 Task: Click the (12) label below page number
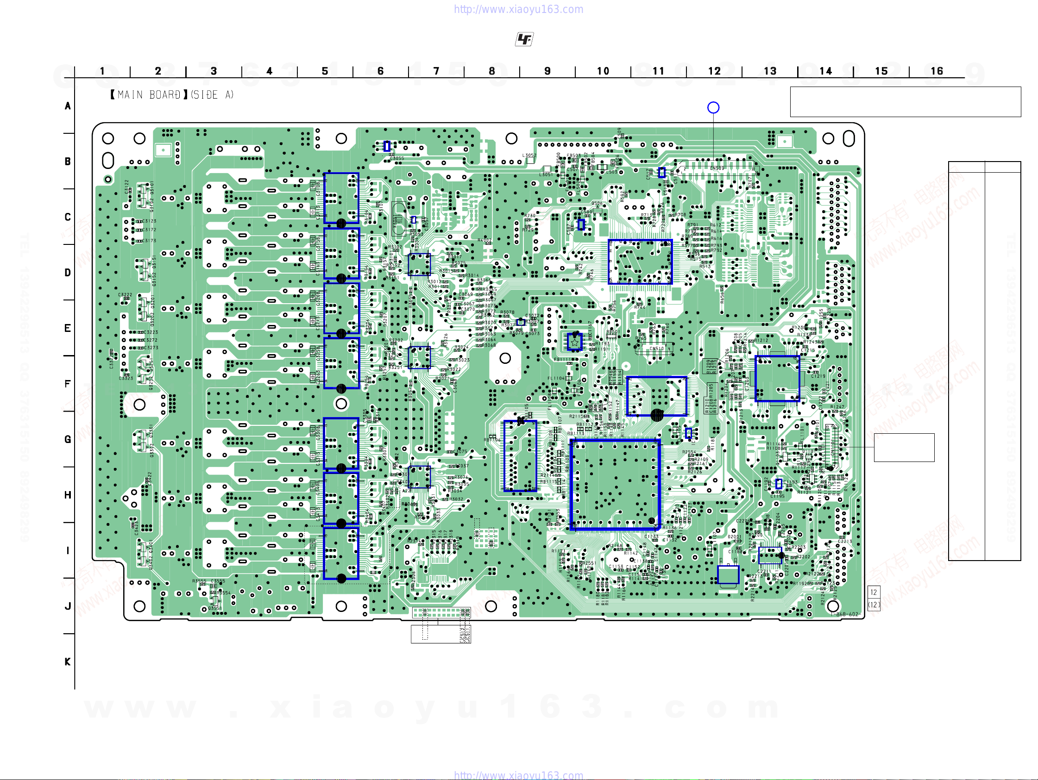click(874, 605)
